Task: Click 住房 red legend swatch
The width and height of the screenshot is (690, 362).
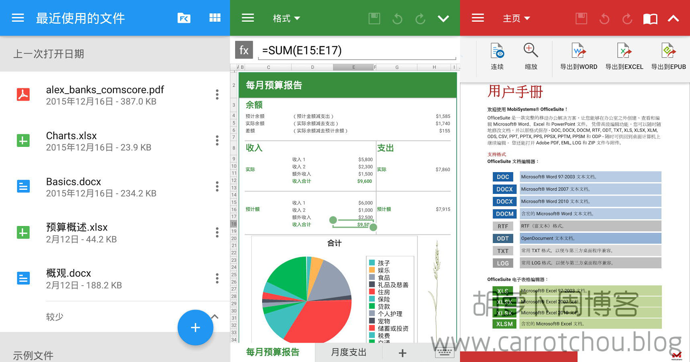Action: coord(372,292)
